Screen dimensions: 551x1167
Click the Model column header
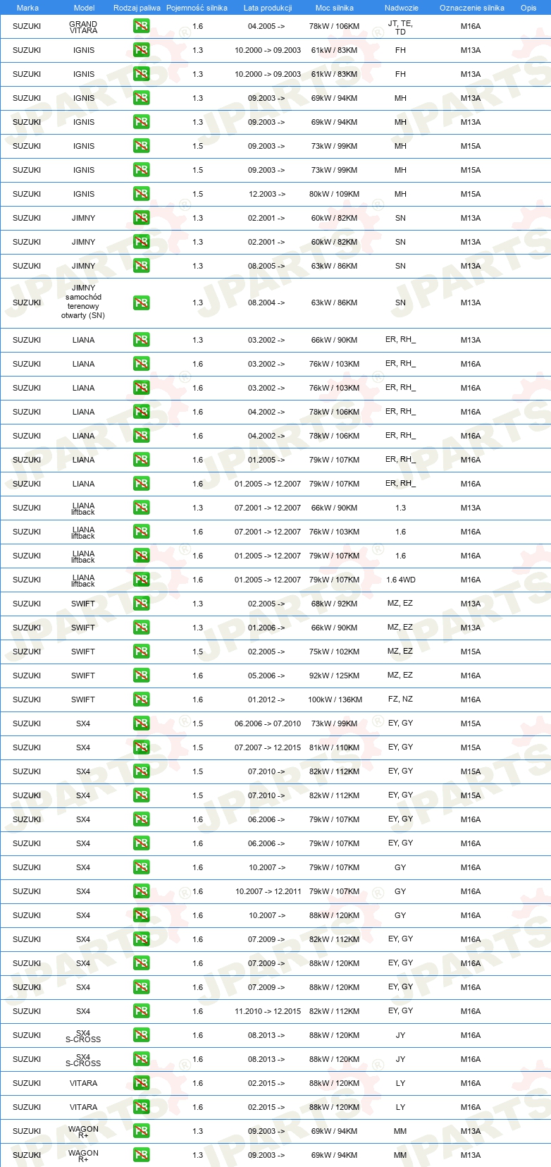pos(84,8)
